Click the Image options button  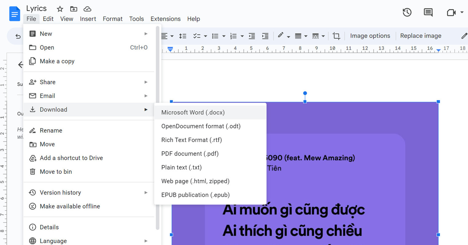pos(370,36)
